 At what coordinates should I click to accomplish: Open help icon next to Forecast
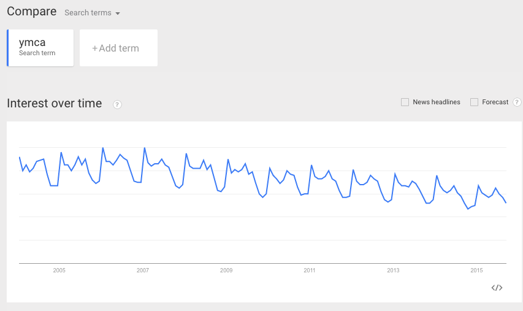click(517, 102)
